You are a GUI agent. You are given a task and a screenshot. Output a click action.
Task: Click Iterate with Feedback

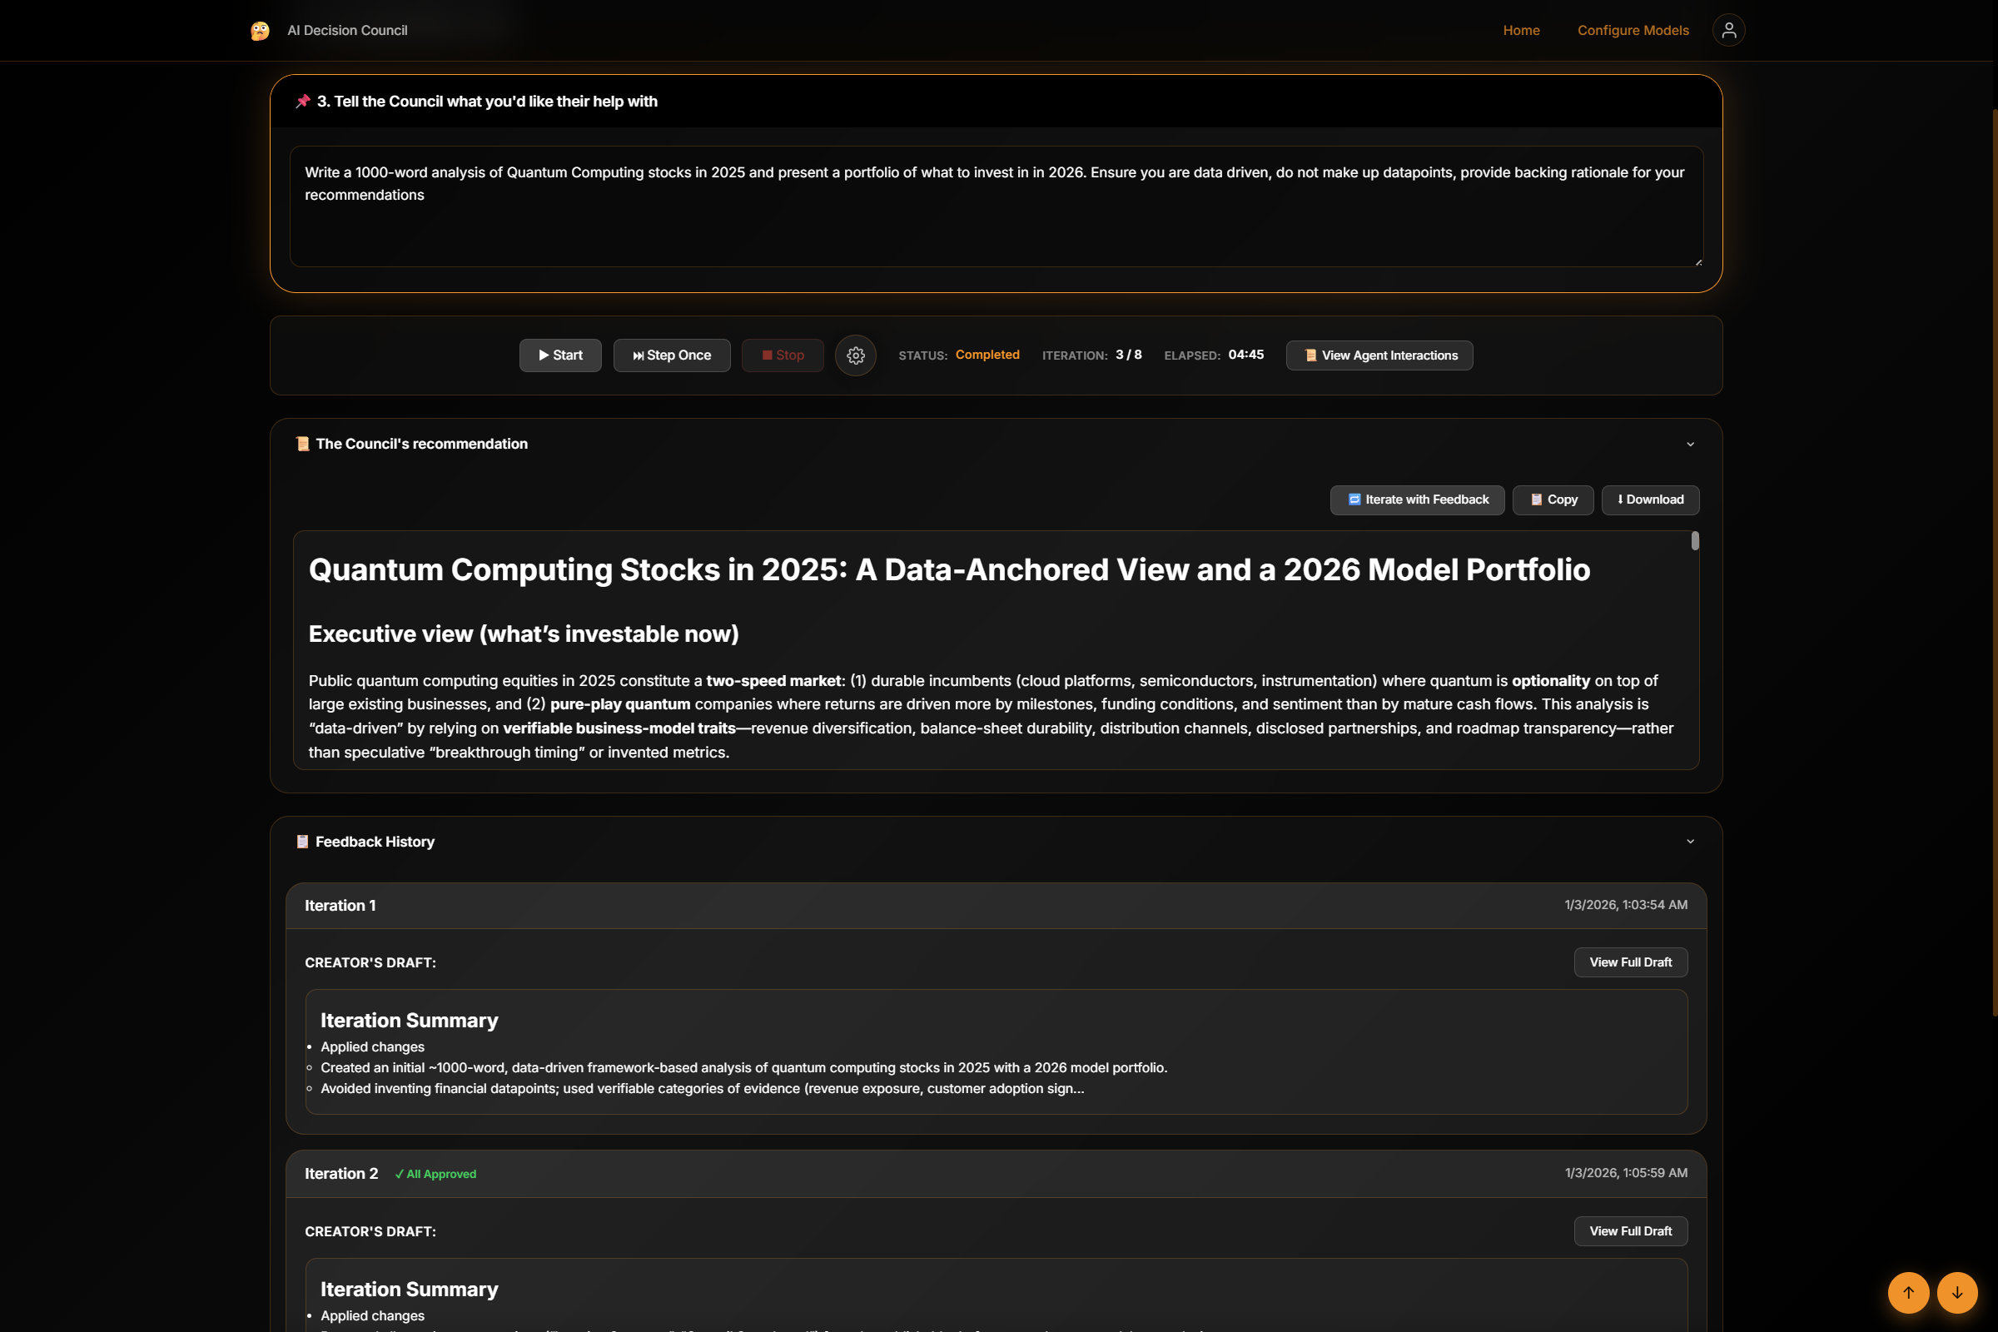[1417, 499]
